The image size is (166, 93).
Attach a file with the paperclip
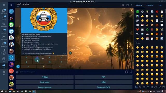click(17, 72)
